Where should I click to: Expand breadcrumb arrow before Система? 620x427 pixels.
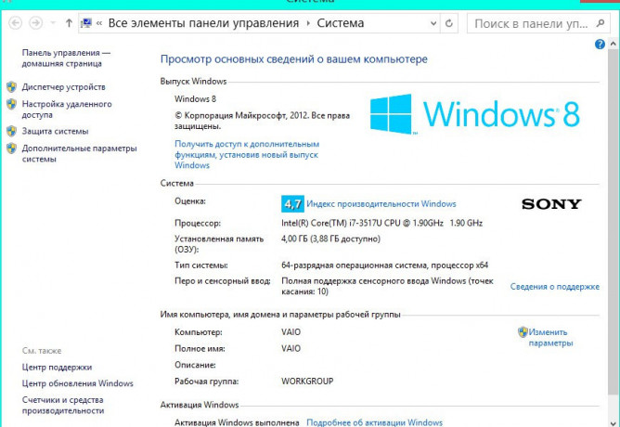coord(308,23)
